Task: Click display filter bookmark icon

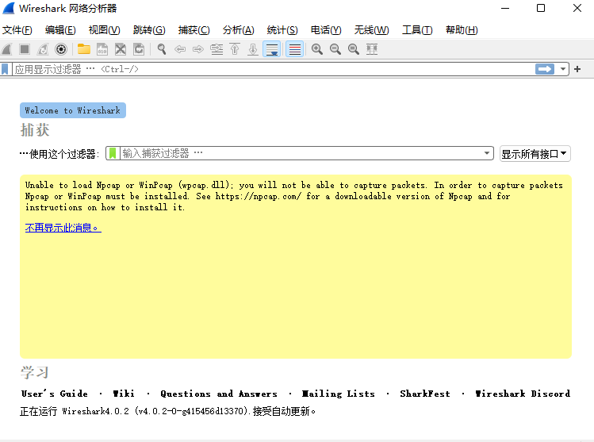Action: tap(5, 69)
